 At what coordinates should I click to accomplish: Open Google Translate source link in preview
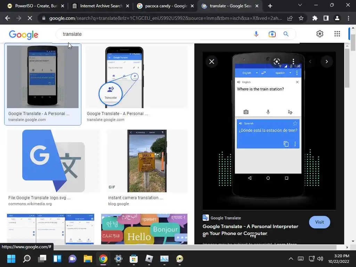(221, 218)
